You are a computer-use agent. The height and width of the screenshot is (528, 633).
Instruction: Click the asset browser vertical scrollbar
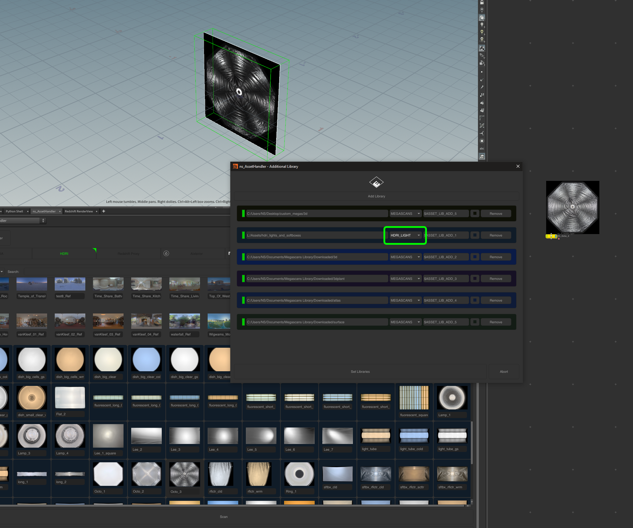click(x=472, y=443)
